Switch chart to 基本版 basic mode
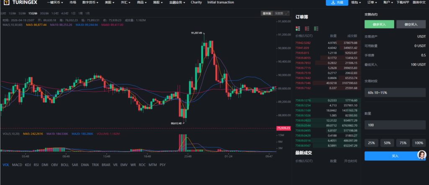Screen dimensions: 429x185 [x=267, y=13]
